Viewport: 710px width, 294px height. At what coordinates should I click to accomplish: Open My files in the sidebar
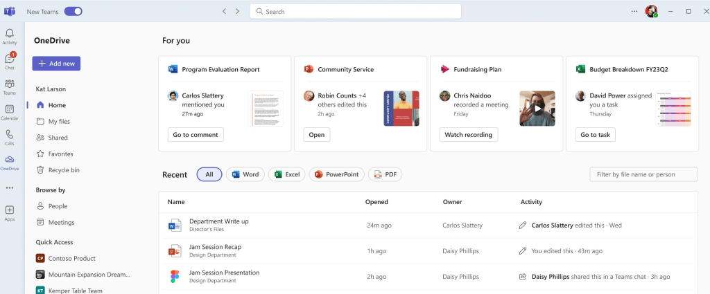pyautogui.click(x=59, y=122)
